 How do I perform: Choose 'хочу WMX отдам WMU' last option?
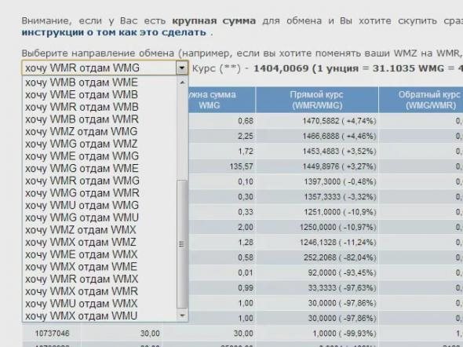click(100, 316)
